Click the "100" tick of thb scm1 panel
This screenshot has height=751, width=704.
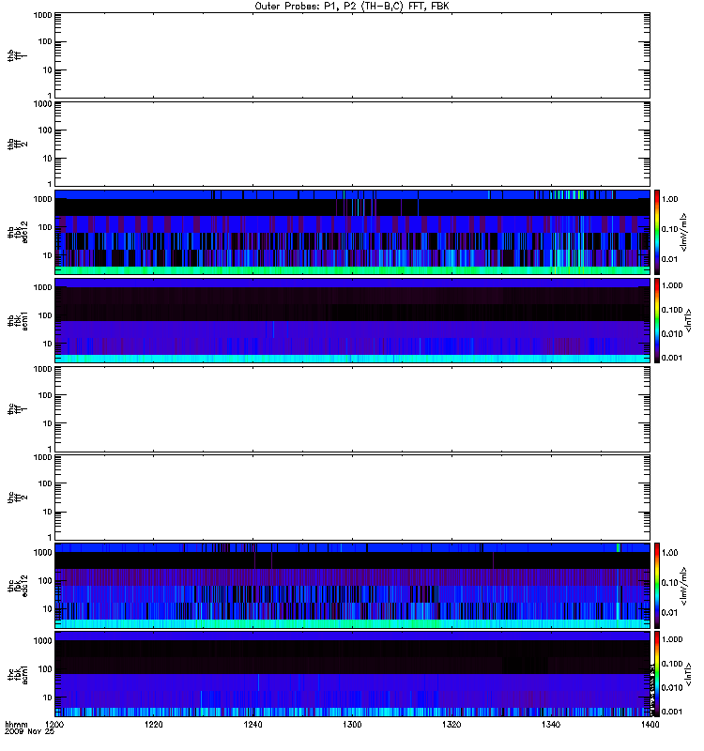point(45,315)
